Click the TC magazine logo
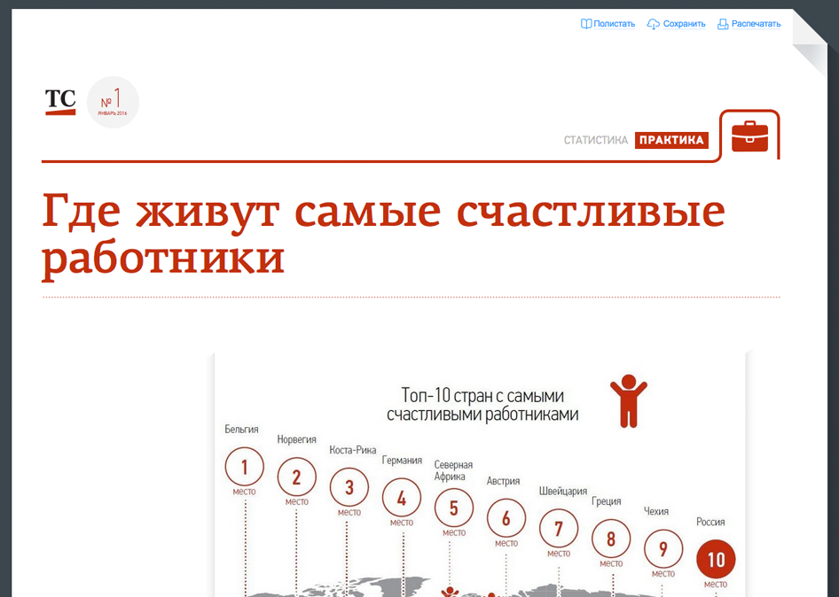This screenshot has width=839, height=597. [x=60, y=101]
